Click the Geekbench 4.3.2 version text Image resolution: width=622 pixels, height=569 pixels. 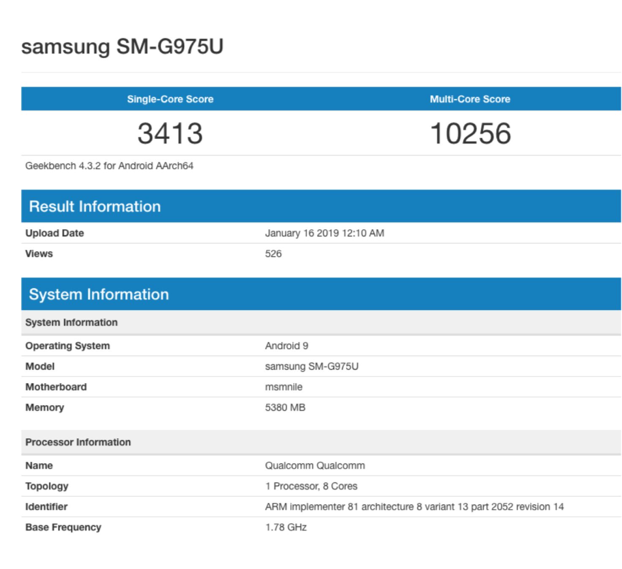tap(109, 166)
